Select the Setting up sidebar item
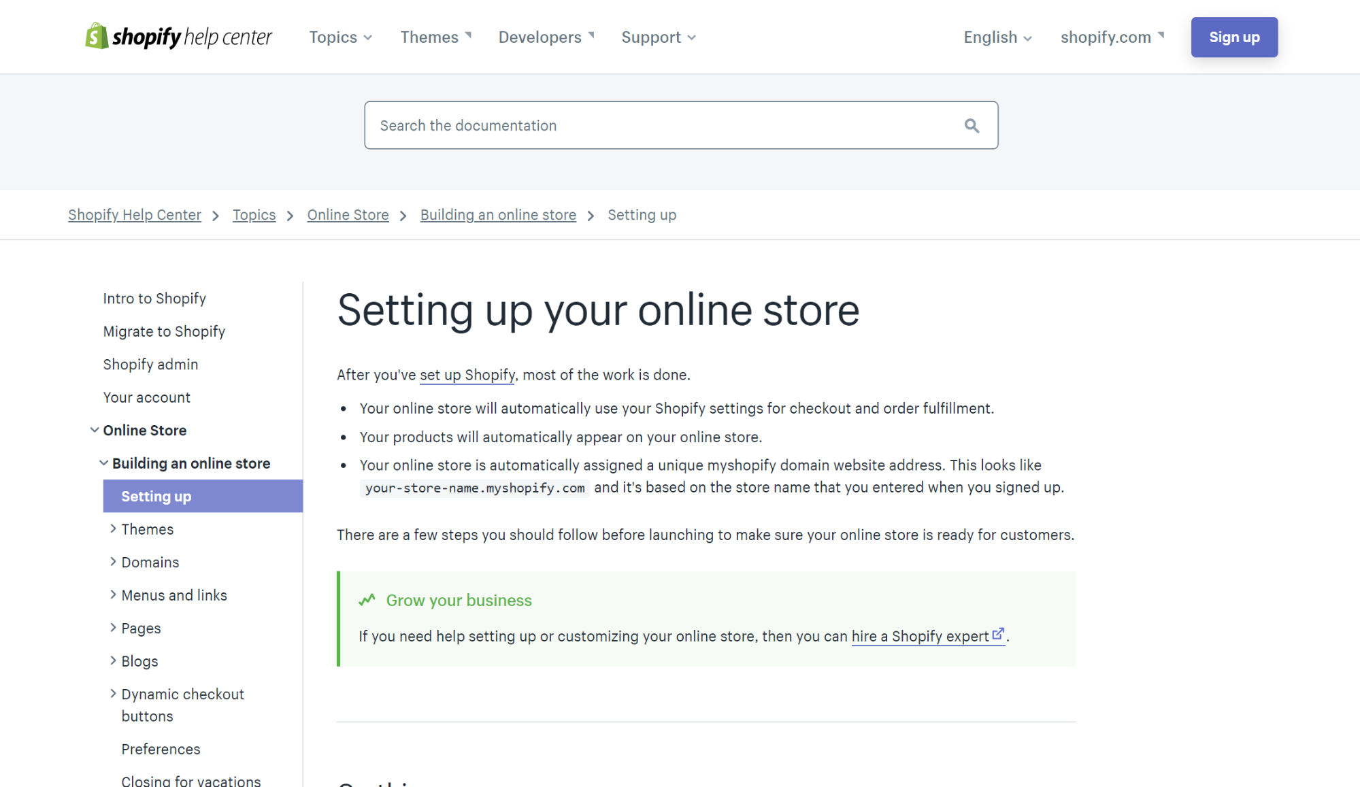This screenshot has width=1360, height=787. pyautogui.click(x=203, y=496)
